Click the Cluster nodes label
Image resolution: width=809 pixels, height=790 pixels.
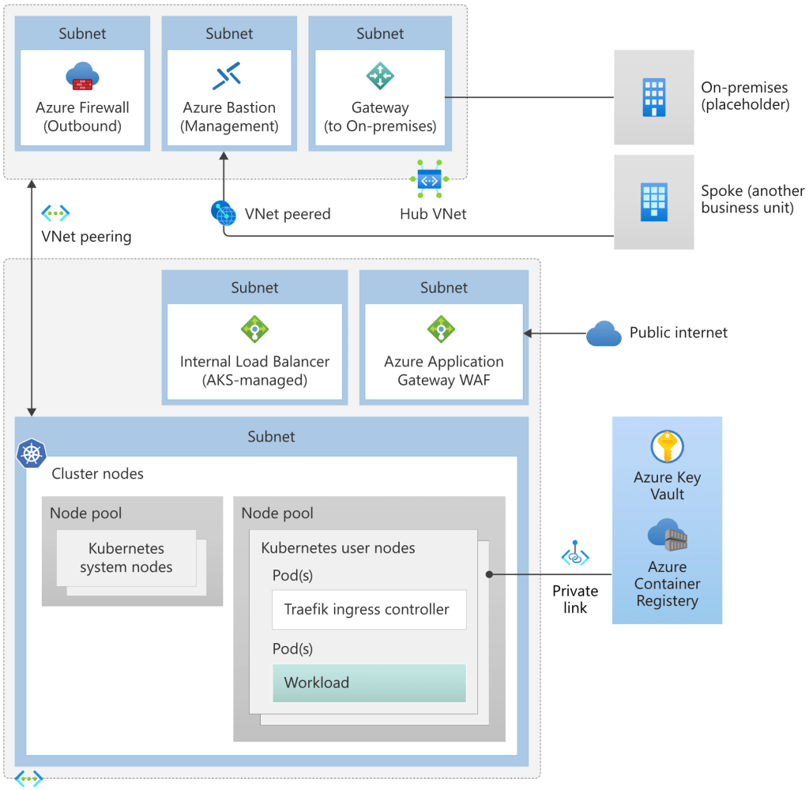pos(97,474)
